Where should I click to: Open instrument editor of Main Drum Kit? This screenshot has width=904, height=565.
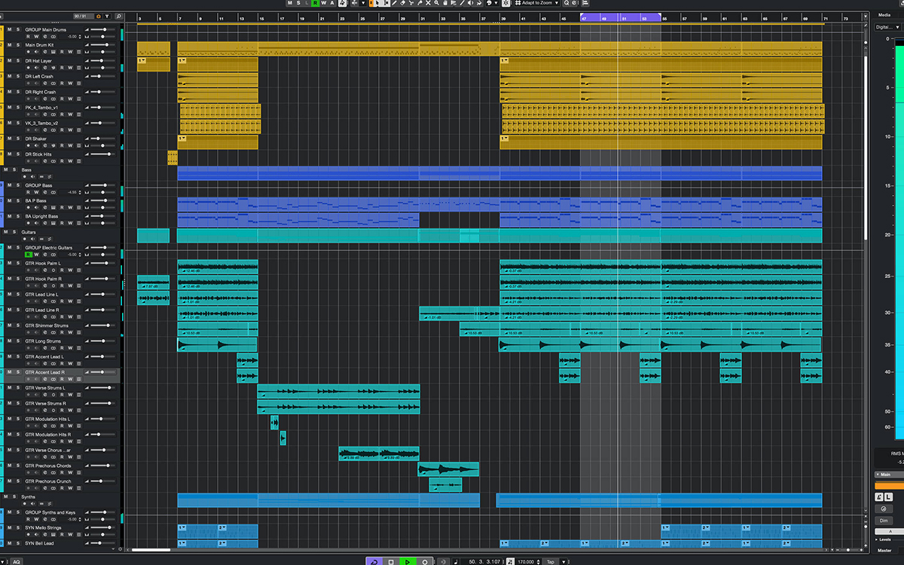coord(53,52)
